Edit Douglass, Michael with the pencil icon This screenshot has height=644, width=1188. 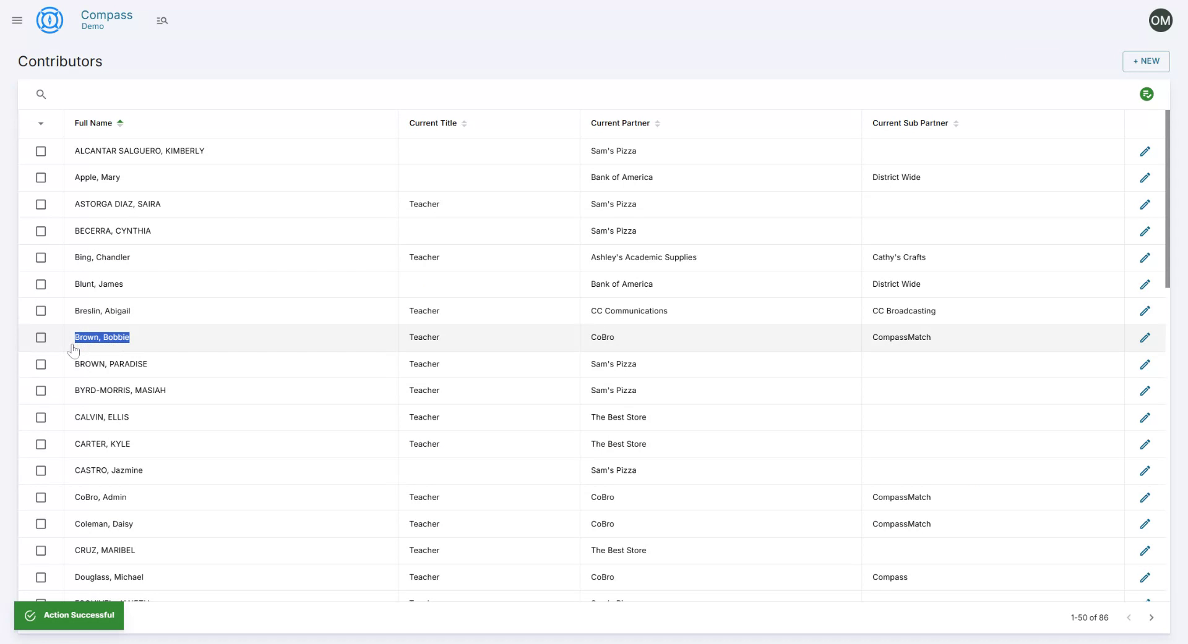[x=1145, y=577]
